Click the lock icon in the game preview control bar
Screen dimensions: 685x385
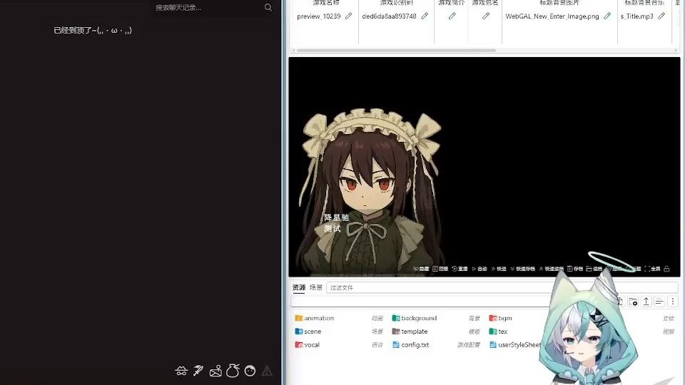tap(666, 269)
